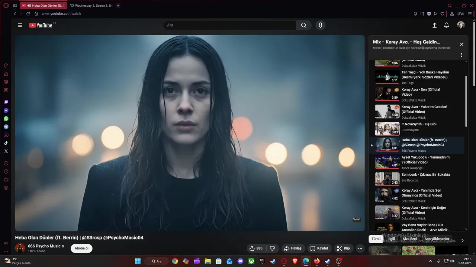Open the Windows Start button
Screen dimensions: 476x267
point(138,261)
